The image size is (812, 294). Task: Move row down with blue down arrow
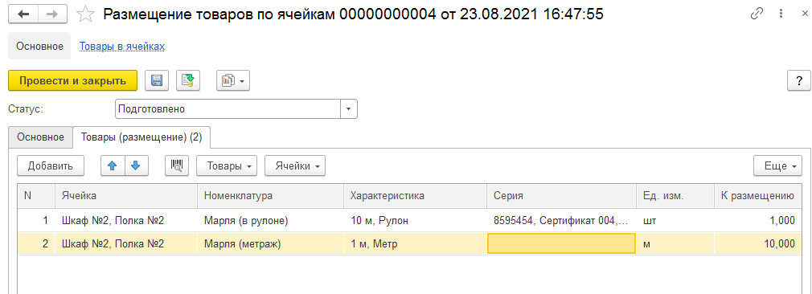click(136, 166)
